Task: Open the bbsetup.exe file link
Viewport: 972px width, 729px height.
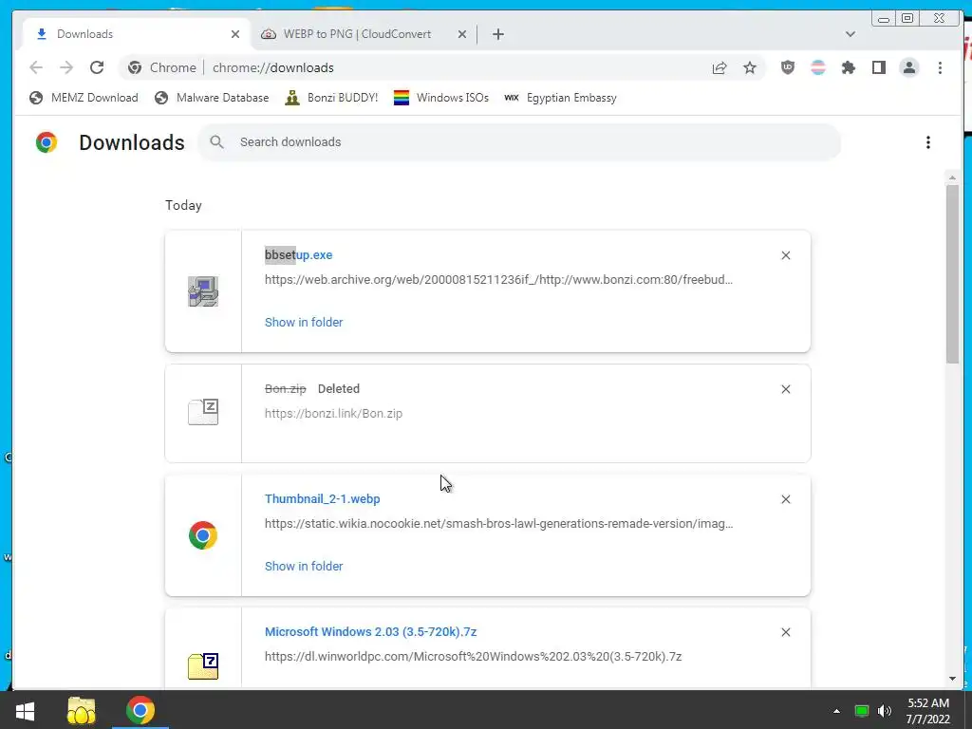Action: pyautogui.click(x=298, y=254)
